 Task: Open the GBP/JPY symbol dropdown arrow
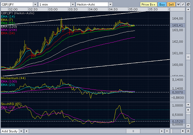point(35,5)
